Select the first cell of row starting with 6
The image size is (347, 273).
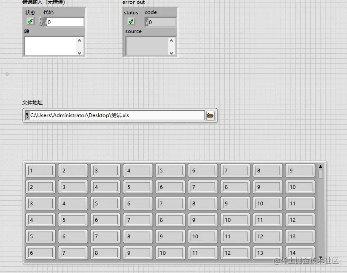point(40,253)
